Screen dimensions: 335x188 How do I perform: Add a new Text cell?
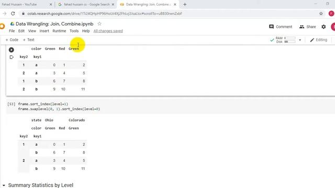coord(28,40)
